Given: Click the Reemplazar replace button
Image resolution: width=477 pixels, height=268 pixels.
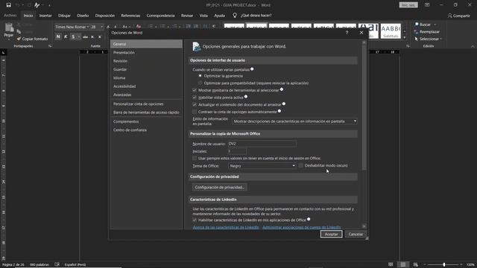Looking at the screenshot, I should point(426,31).
